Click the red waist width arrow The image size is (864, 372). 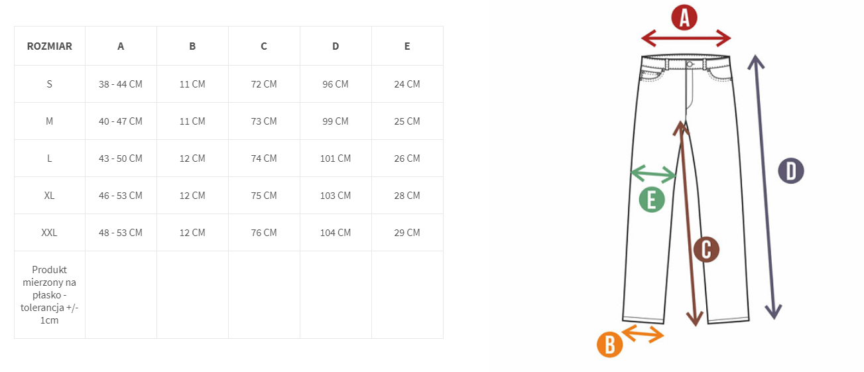click(x=686, y=39)
